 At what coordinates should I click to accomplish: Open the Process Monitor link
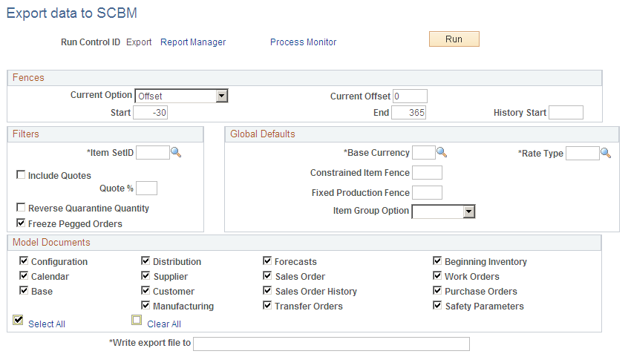pos(304,42)
